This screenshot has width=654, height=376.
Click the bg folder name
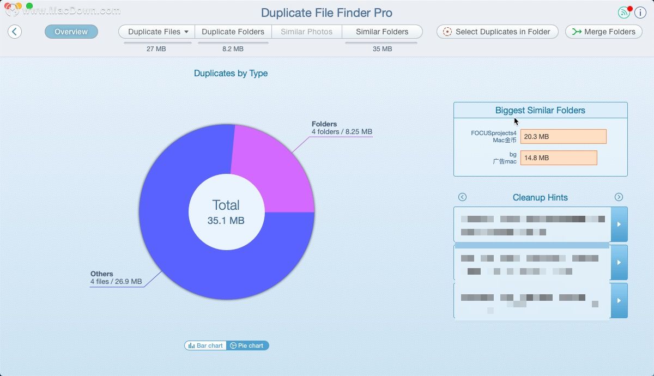pos(513,155)
